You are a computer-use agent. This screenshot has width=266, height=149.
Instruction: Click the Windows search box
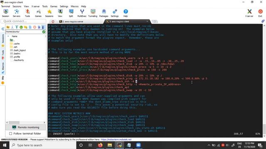42,145
